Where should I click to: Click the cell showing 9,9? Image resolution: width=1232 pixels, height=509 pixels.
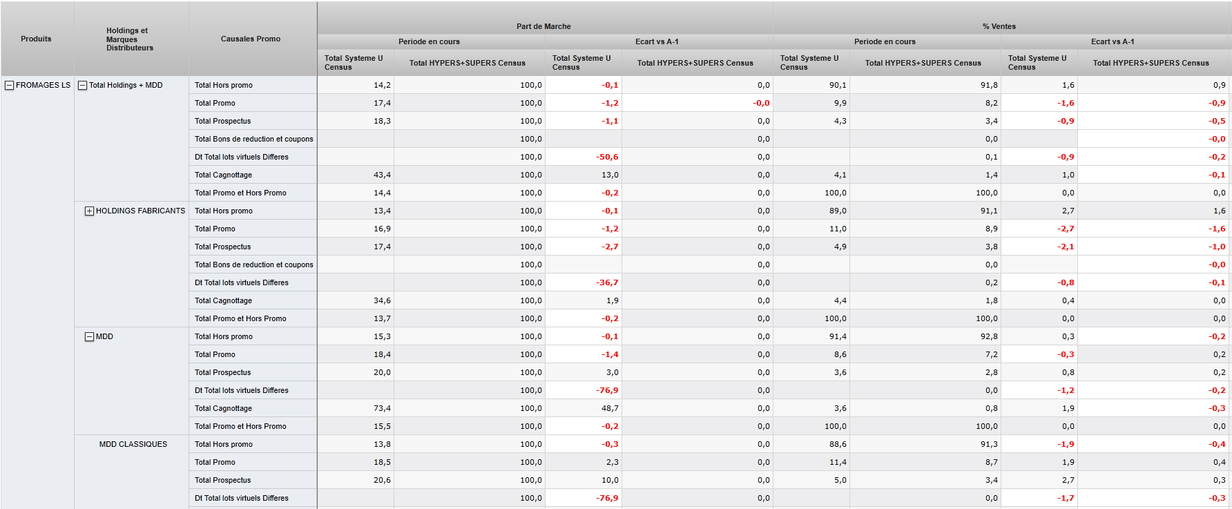811,103
